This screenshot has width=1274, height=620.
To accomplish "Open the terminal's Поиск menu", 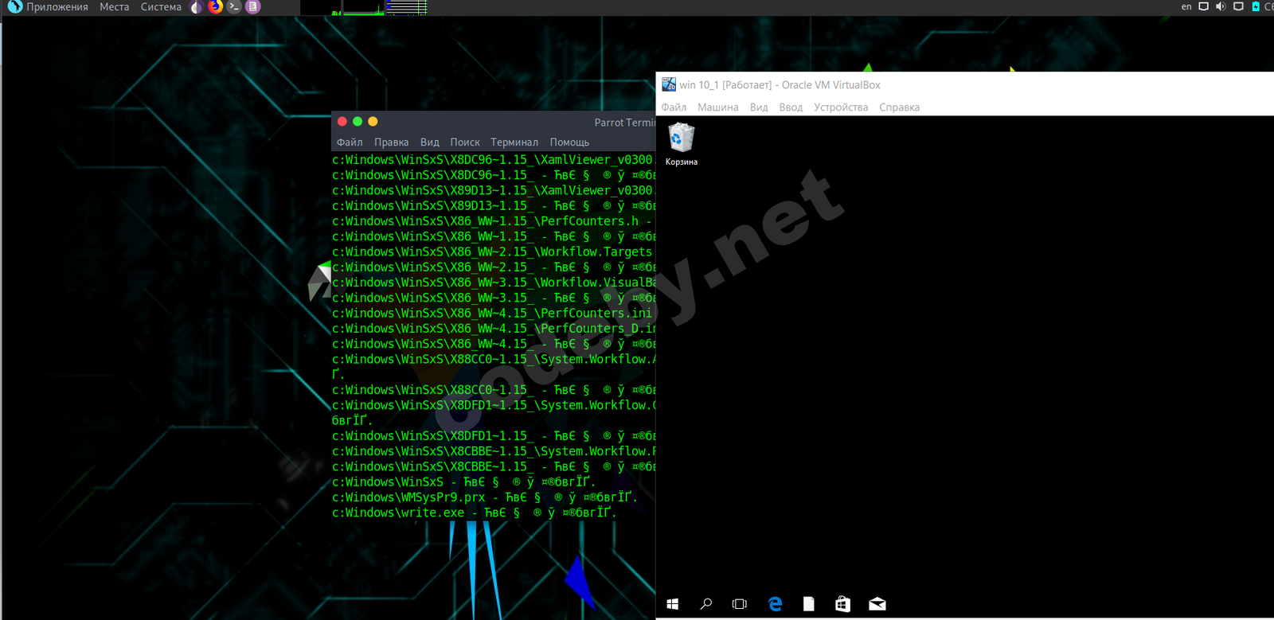I will [x=465, y=142].
